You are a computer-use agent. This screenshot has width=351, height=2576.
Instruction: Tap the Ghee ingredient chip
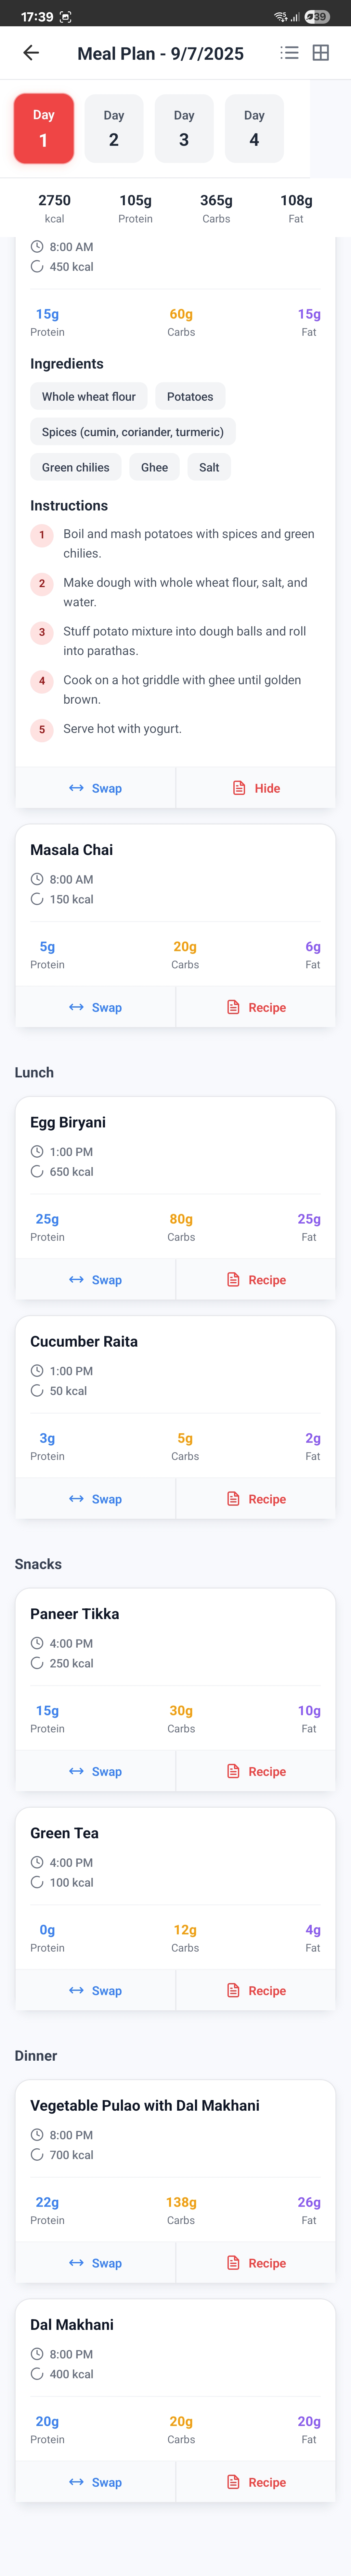click(155, 467)
